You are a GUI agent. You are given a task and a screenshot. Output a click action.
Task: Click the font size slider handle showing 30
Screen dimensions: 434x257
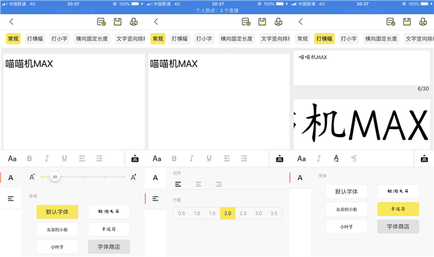tap(55, 177)
